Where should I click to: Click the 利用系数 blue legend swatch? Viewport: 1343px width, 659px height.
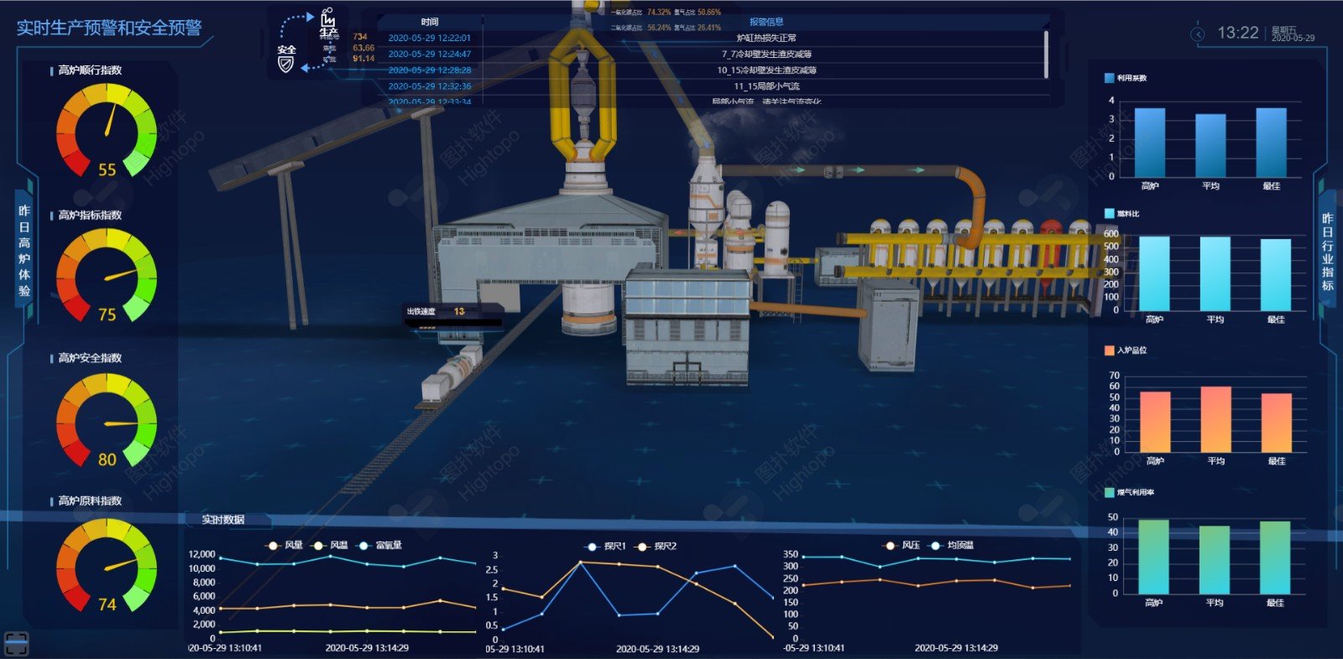(x=1109, y=78)
